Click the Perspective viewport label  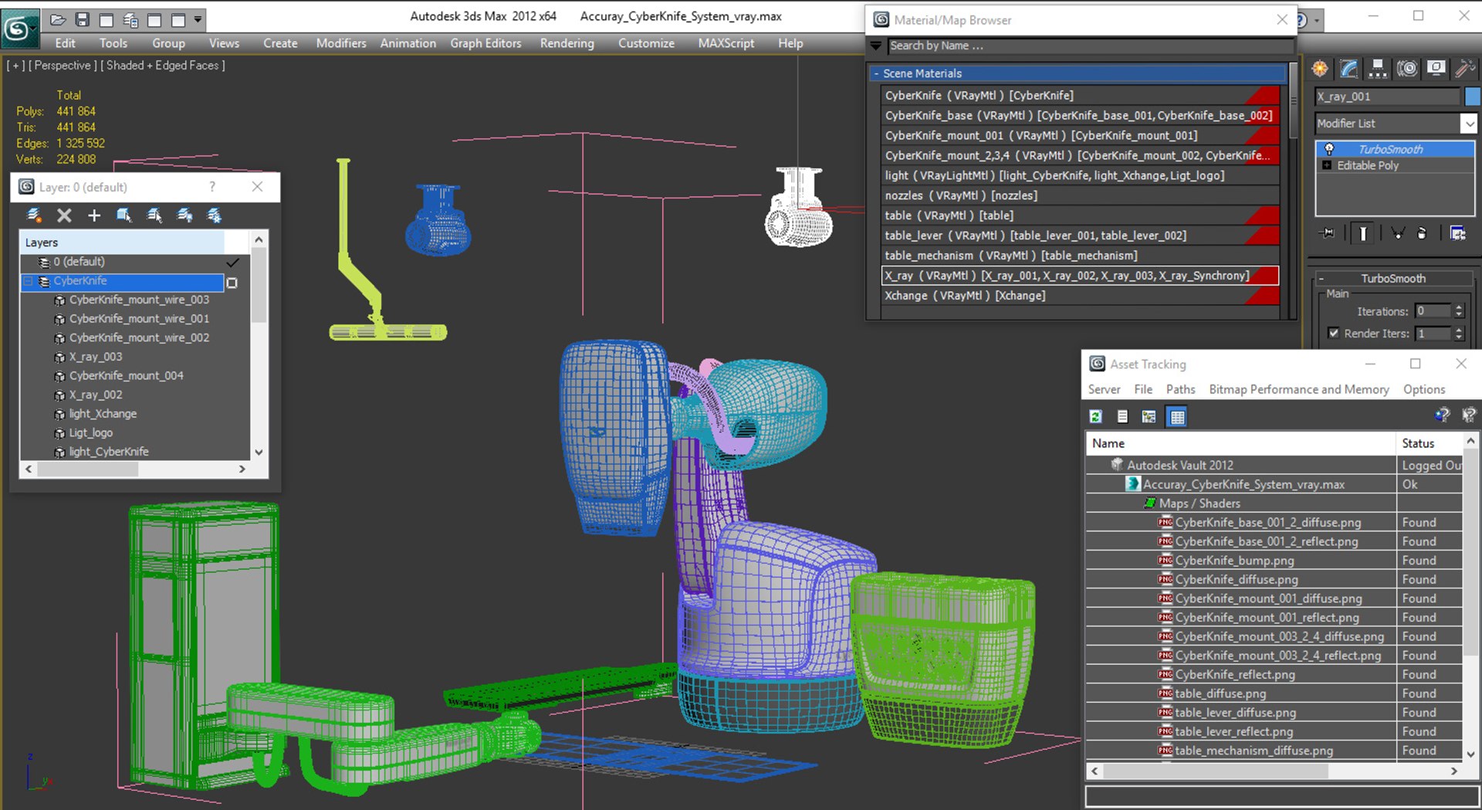63,66
